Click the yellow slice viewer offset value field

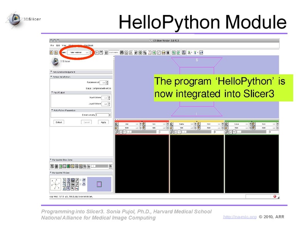click(219, 132)
